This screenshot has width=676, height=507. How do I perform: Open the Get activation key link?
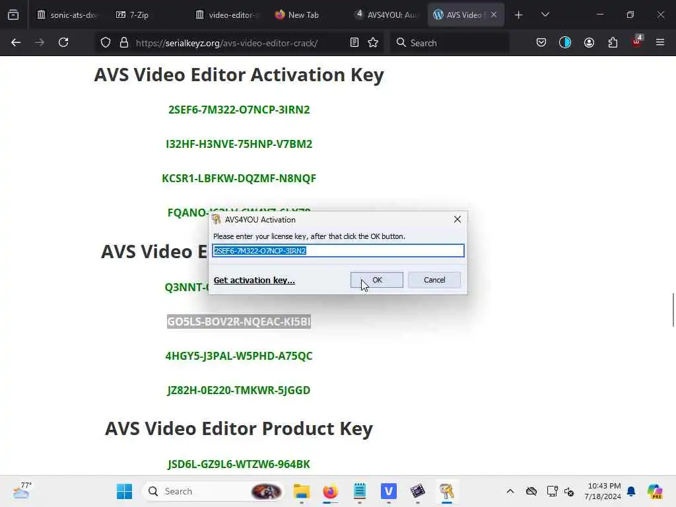click(x=254, y=280)
